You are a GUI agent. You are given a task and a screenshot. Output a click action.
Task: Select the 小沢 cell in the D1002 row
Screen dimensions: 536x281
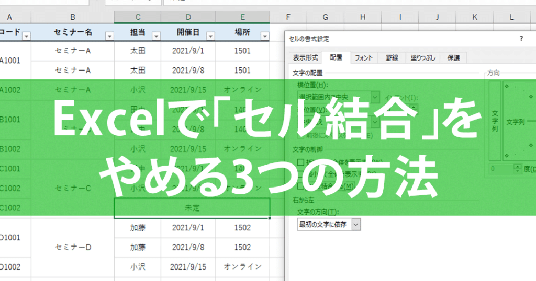tap(138, 267)
